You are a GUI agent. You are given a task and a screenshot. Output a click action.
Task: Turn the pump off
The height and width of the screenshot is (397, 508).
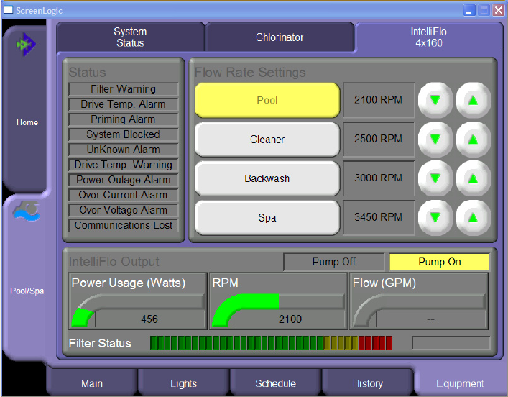click(x=333, y=262)
